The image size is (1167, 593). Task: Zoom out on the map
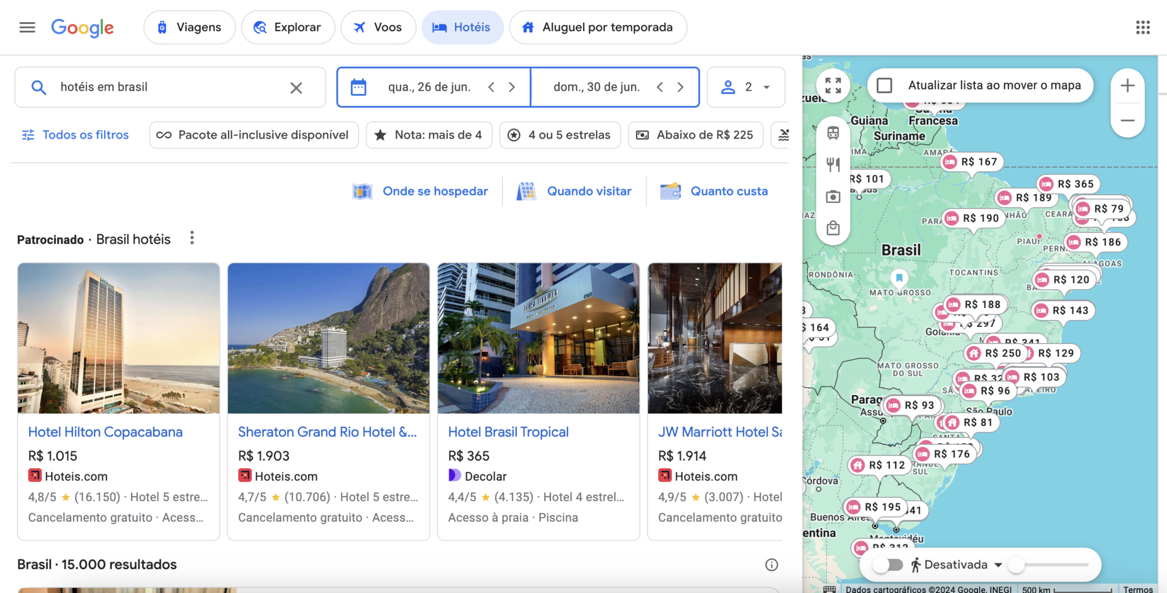(1128, 120)
